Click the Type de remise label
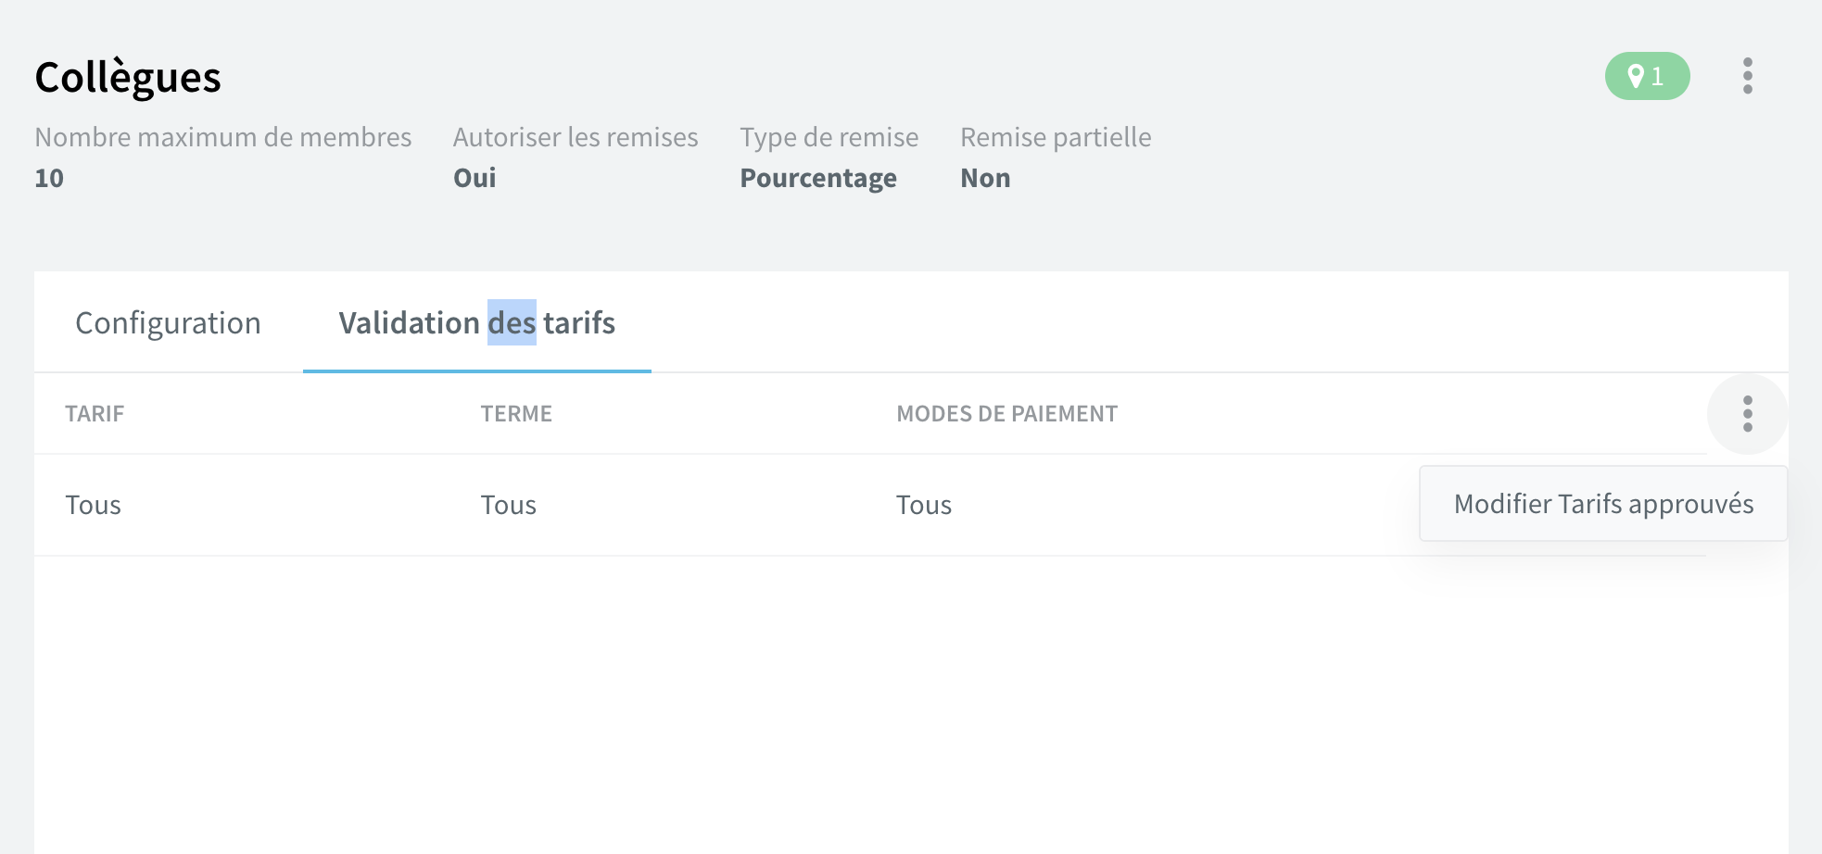Image resolution: width=1822 pixels, height=854 pixels. click(829, 137)
